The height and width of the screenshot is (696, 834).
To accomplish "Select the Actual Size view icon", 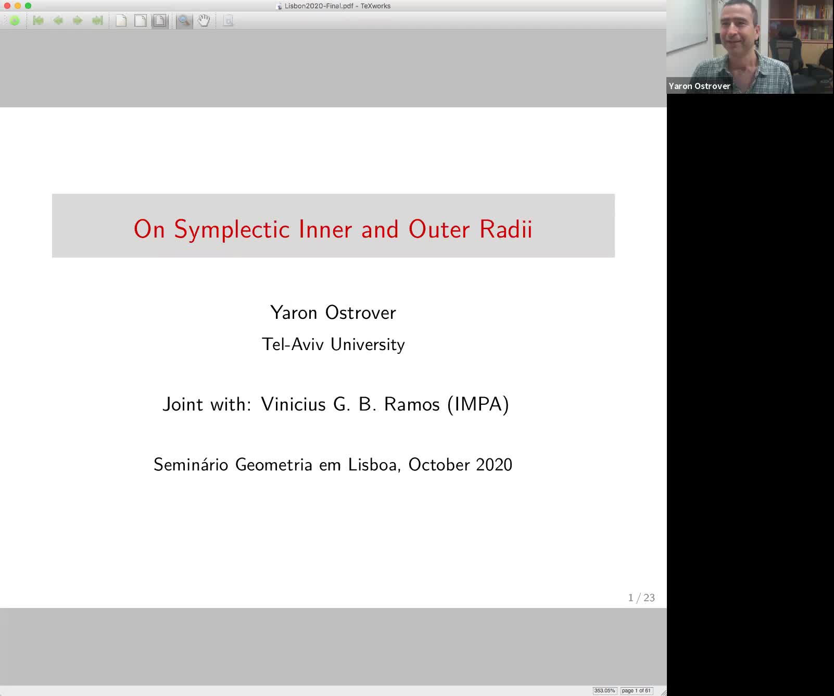I will (x=121, y=21).
